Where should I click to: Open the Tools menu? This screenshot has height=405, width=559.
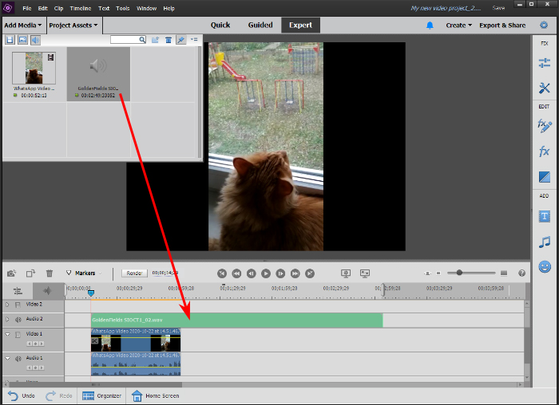click(123, 8)
